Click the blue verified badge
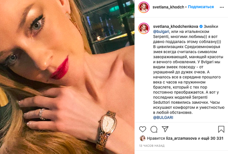The height and width of the screenshot is (154, 228). coord(201,27)
